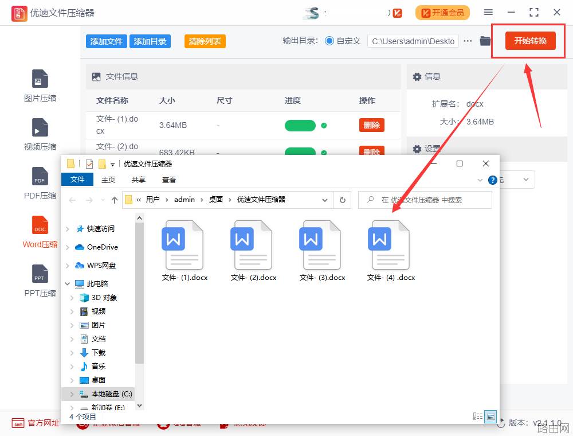Viewport: 573px width, 436px height.
Task: Click the 开始转换 start button
Action: [x=530, y=41]
